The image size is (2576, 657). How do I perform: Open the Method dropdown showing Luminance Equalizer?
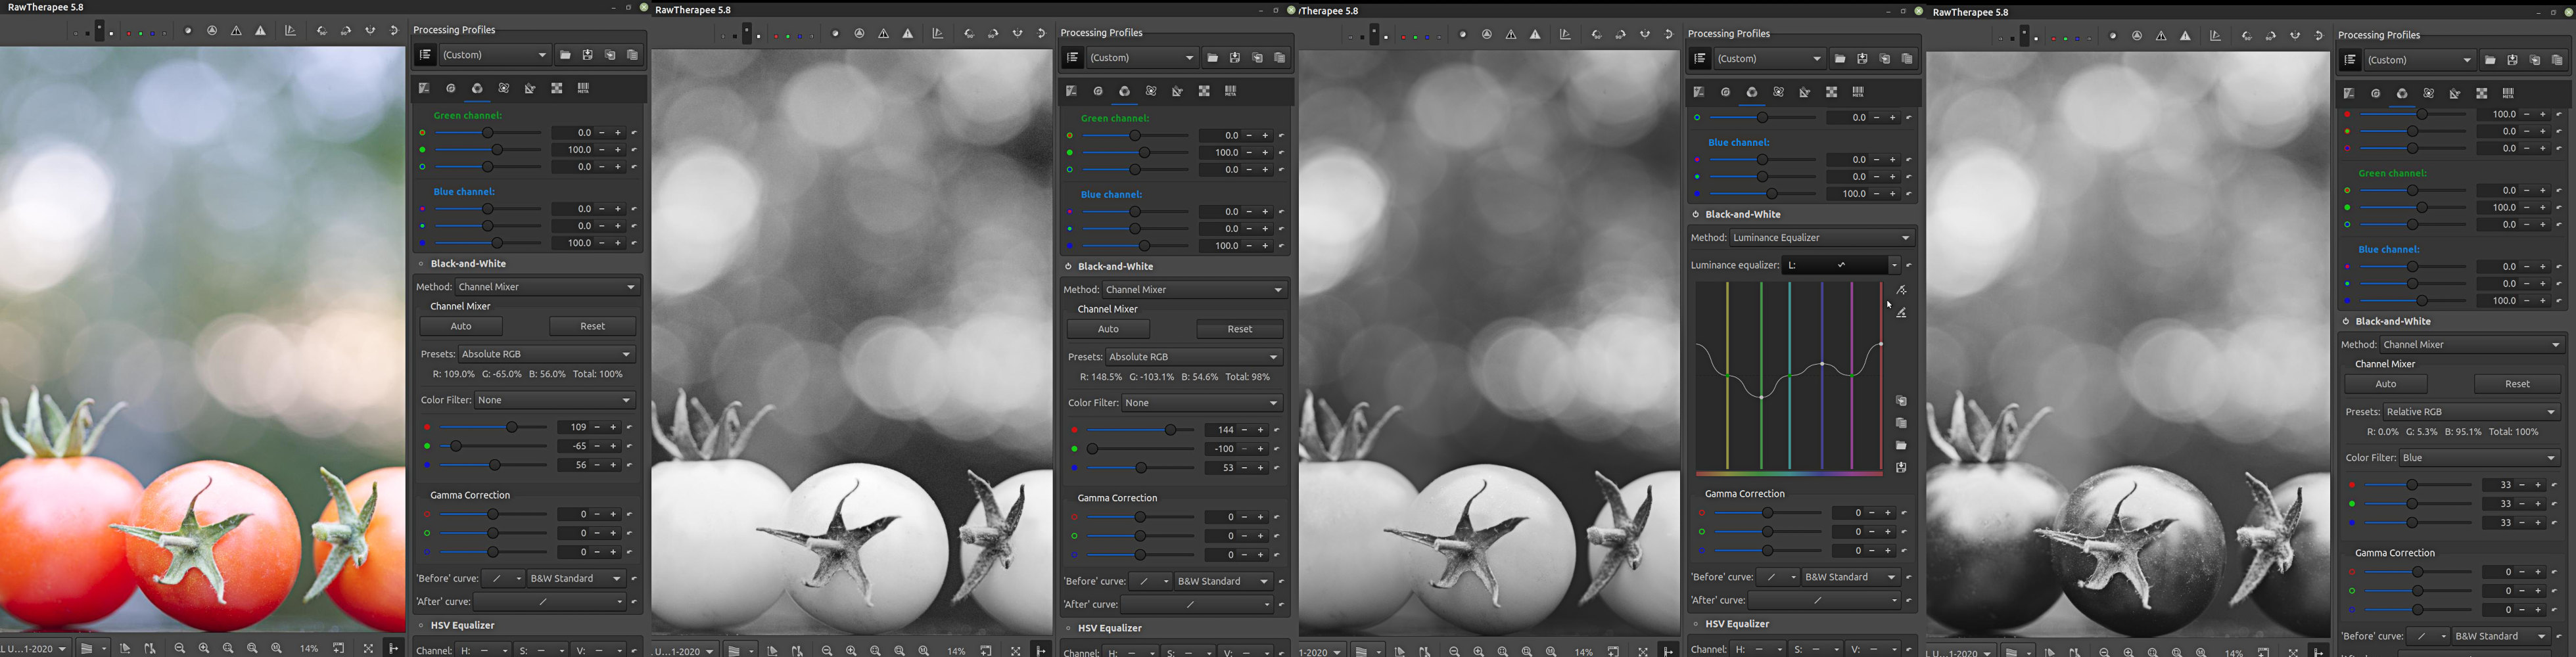coord(1822,238)
